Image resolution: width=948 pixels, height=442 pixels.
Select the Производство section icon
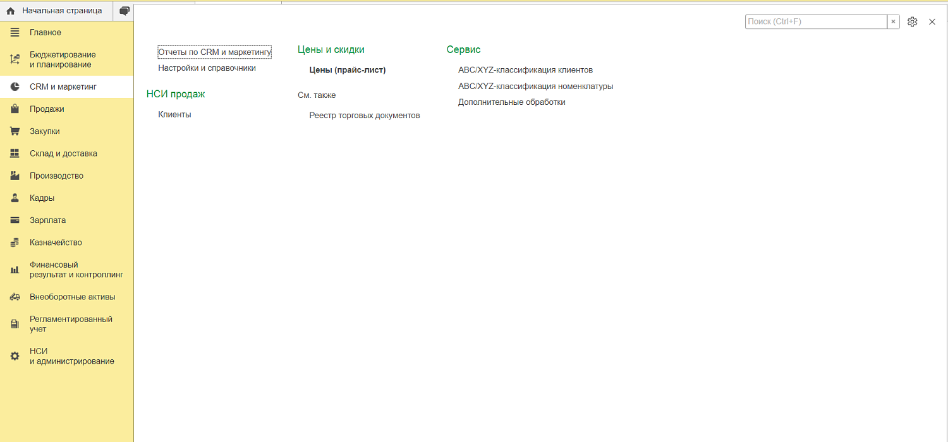tap(14, 175)
